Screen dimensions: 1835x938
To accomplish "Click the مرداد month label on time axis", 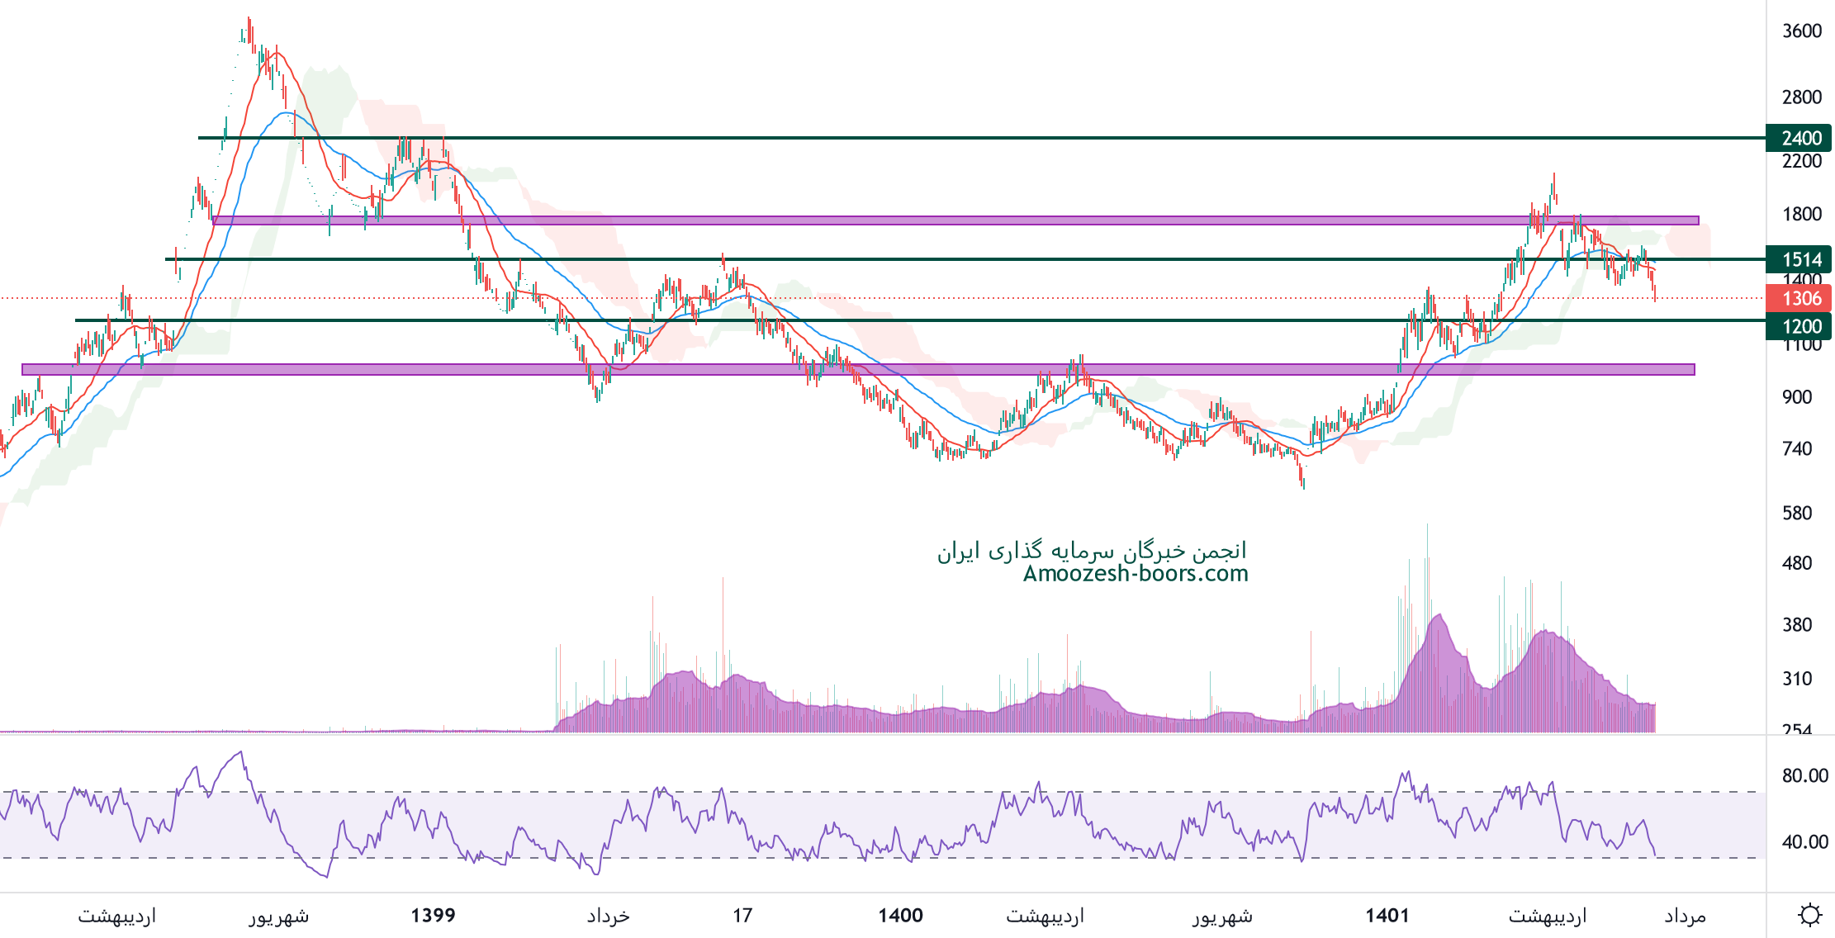I will pyautogui.click(x=1685, y=916).
